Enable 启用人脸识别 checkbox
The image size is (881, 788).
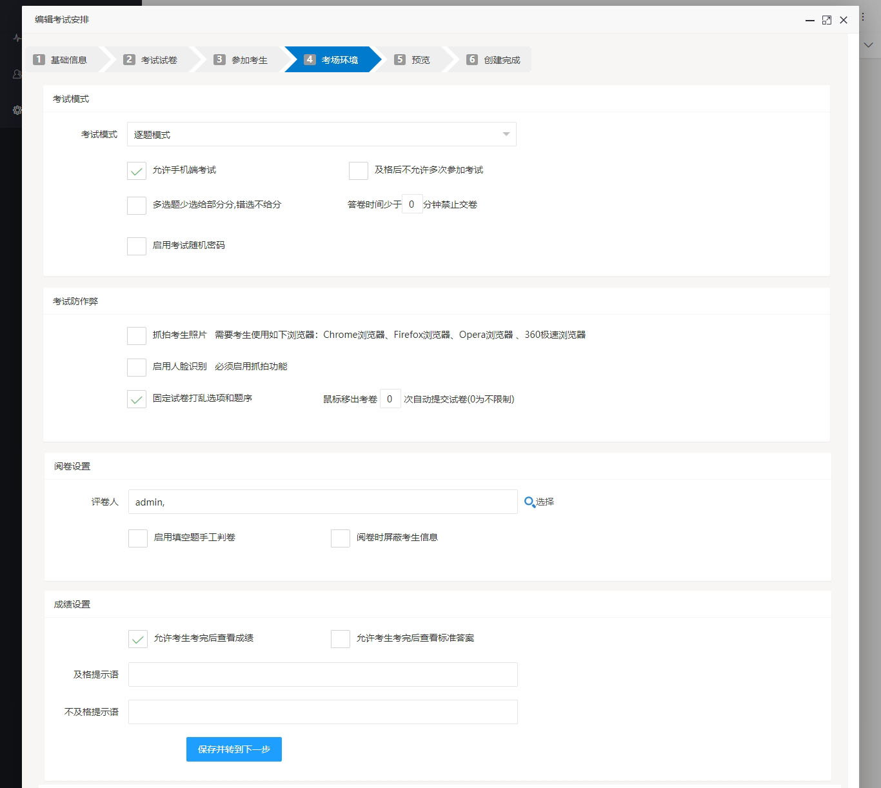coord(137,368)
